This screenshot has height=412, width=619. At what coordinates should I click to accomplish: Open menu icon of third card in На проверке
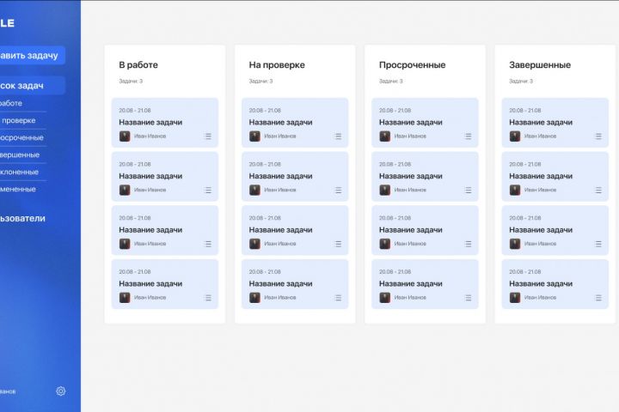[x=338, y=244]
